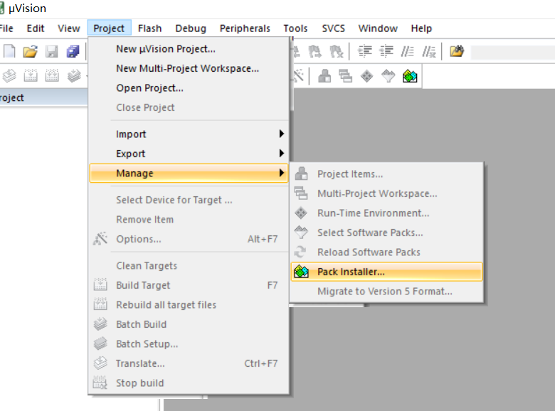The width and height of the screenshot is (555, 411).
Task: Click Select Software Packs... submenu entry
Action: [386, 233]
